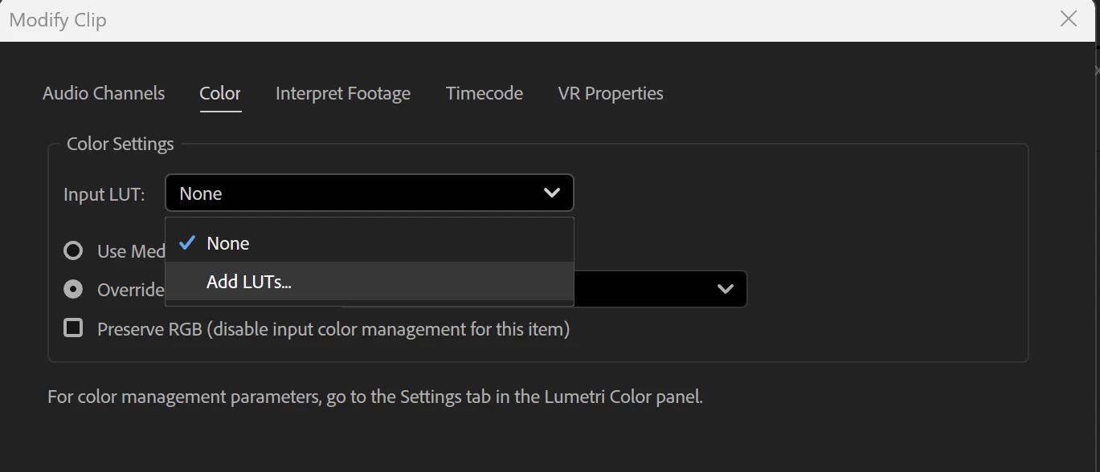The height and width of the screenshot is (472, 1100).
Task: Click the Color Settings group heading
Action: pyautogui.click(x=121, y=144)
